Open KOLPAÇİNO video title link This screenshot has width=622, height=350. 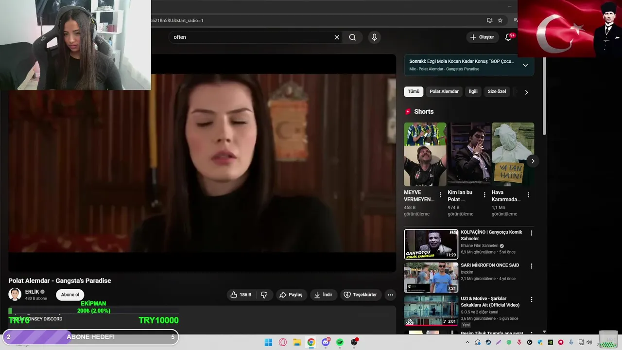[491, 235]
